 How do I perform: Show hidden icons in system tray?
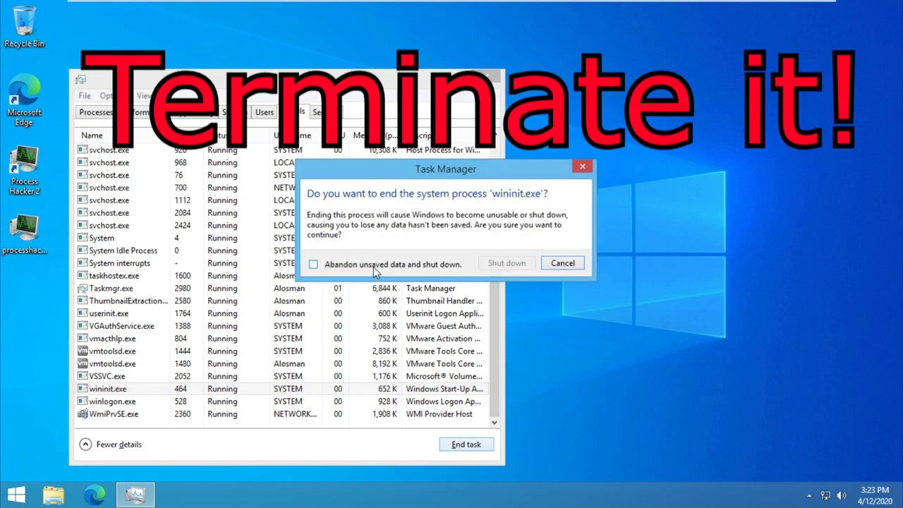pos(809,495)
